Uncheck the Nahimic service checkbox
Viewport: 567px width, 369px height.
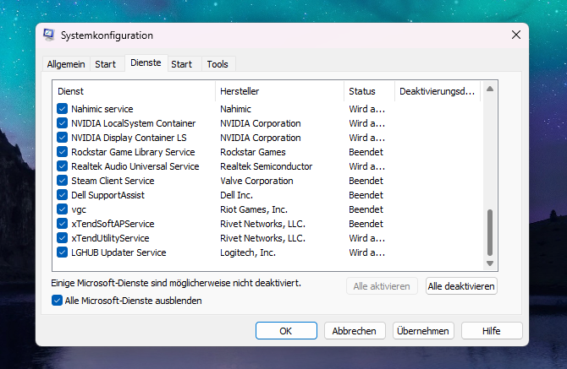click(62, 109)
